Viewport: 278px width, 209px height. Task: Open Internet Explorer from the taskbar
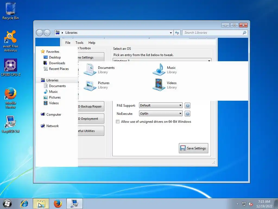24,204
